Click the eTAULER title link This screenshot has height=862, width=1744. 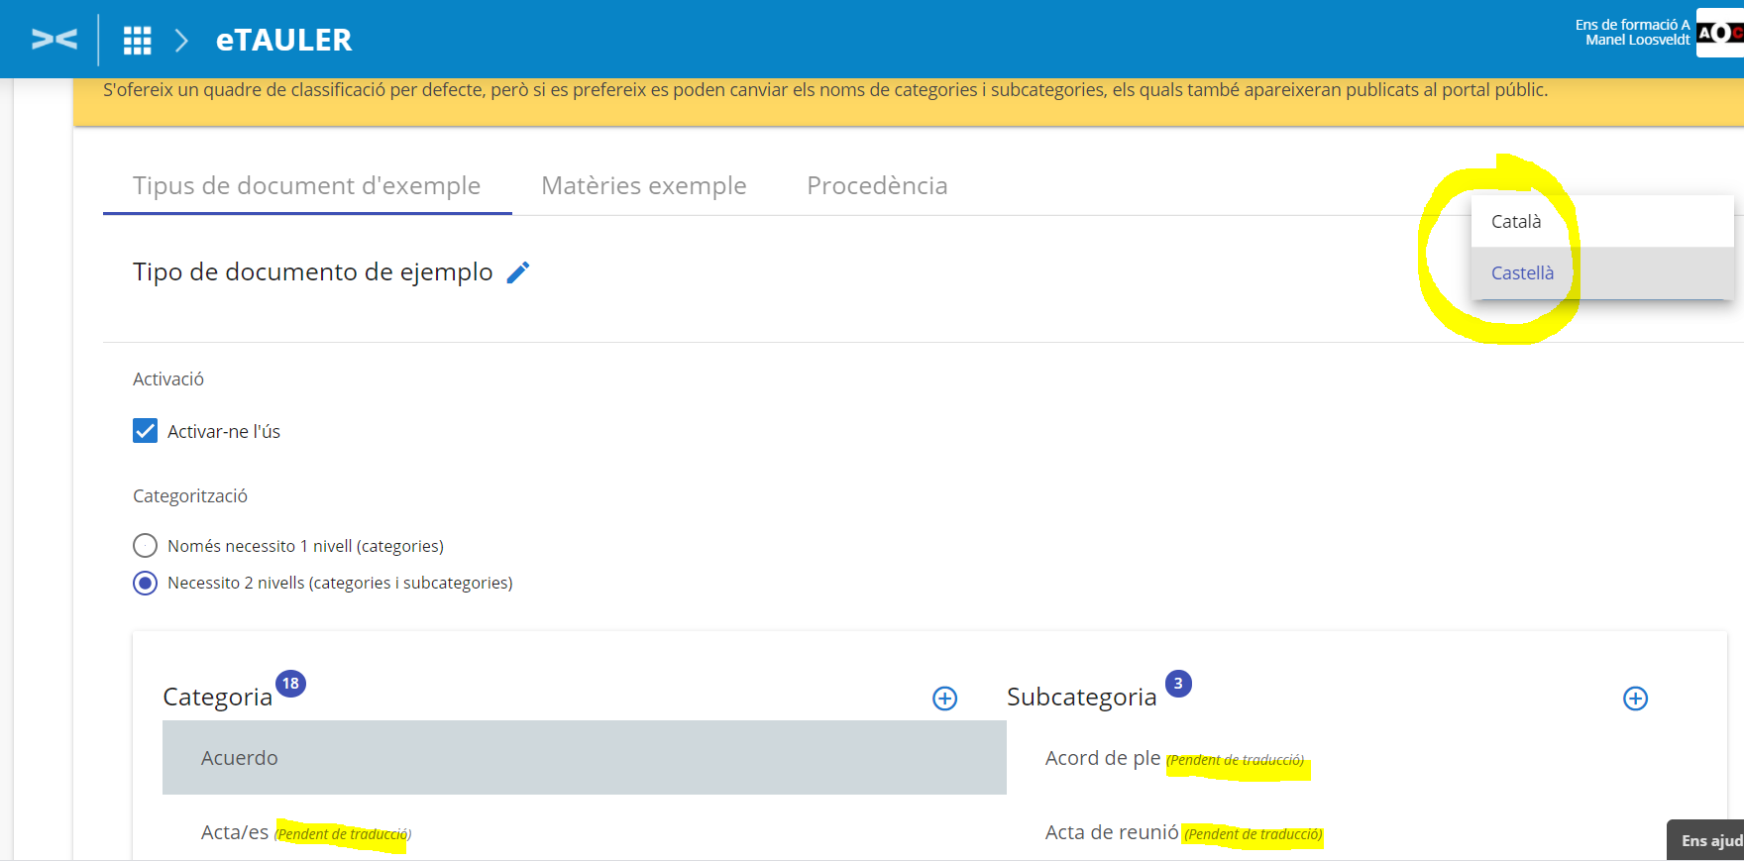[x=283, y=41]
